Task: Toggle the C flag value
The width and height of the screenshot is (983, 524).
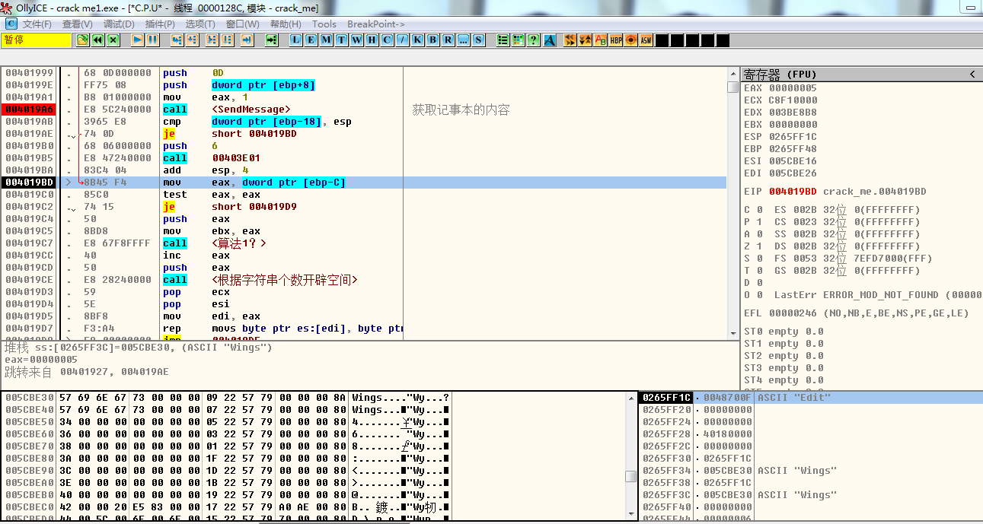Action: (759, 210)
